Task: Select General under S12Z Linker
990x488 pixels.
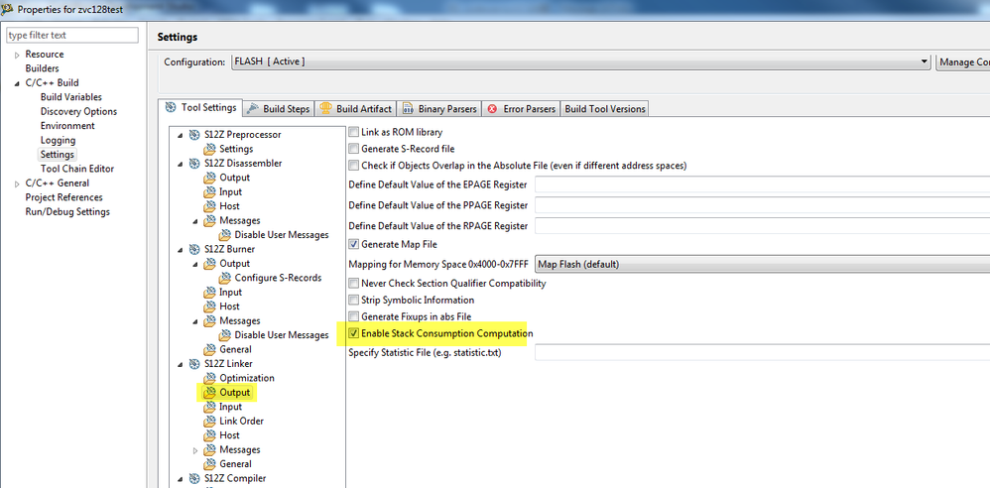Action: (235, 464)
